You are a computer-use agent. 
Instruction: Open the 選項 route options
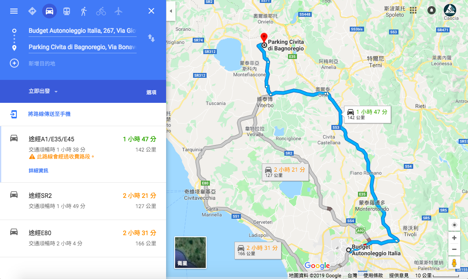click(x=151, y=93)
